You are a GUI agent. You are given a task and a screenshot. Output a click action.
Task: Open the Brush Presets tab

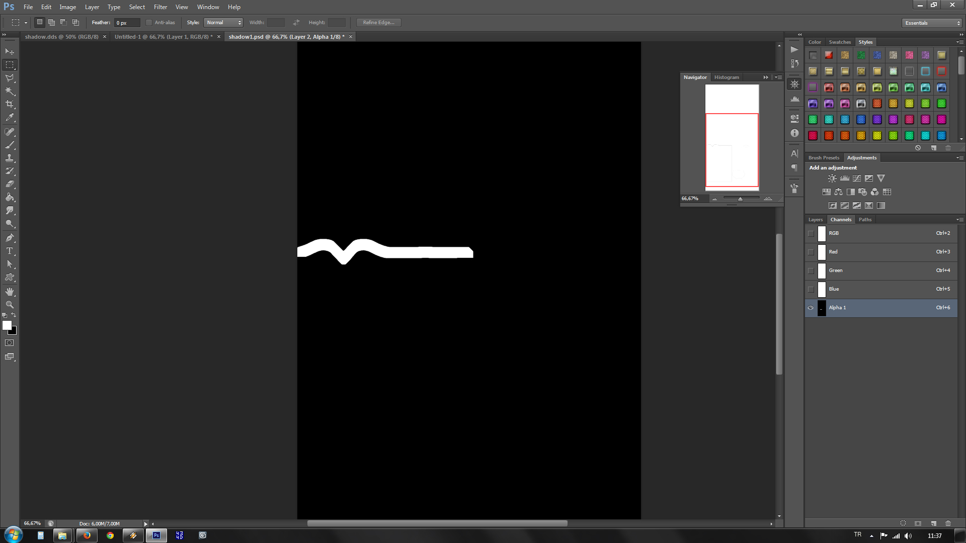tap(824, 158)
